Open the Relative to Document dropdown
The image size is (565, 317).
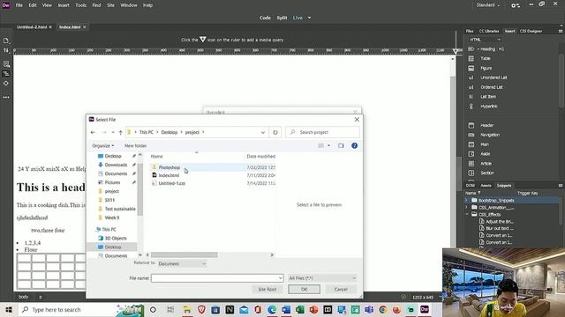tap(182, 264)
